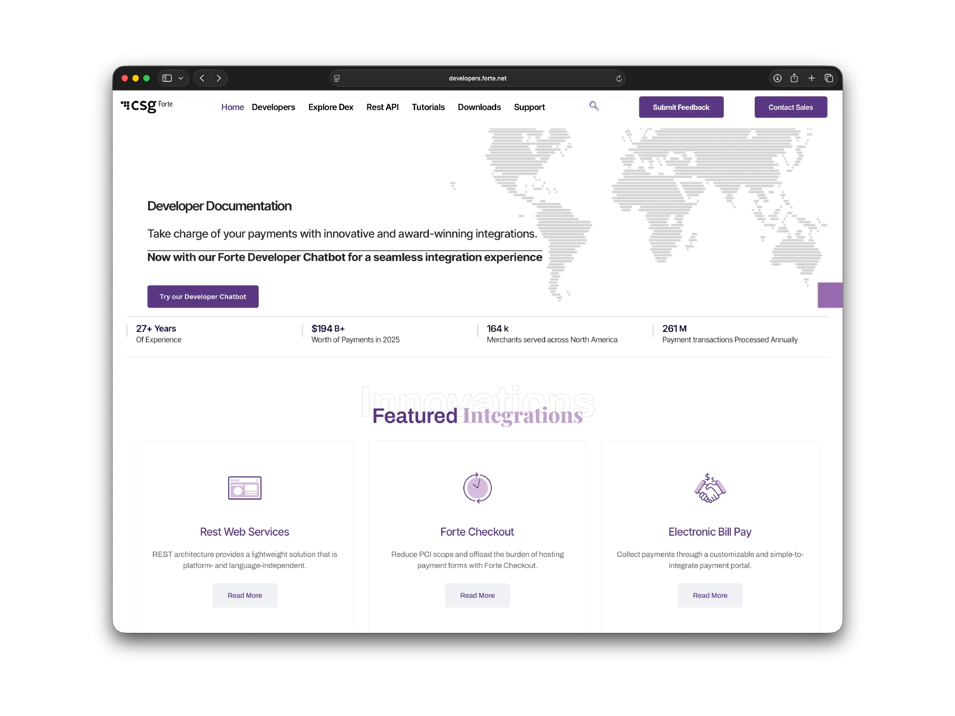Image resolution: width=955 pixels, height=716 pixels.
Task: Click the purple square on right edge
Action: [x=829, y=295]
